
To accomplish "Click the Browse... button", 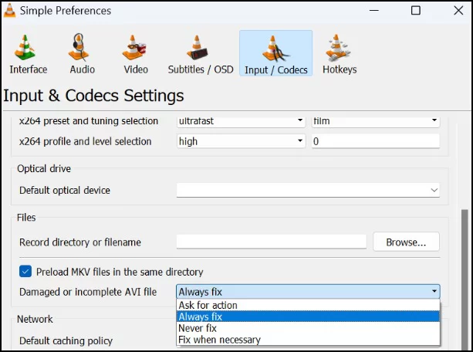I will tap(406, 242).
